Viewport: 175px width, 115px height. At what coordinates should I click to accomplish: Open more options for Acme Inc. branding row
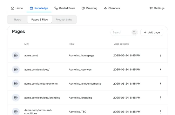(x=160, y=98)
